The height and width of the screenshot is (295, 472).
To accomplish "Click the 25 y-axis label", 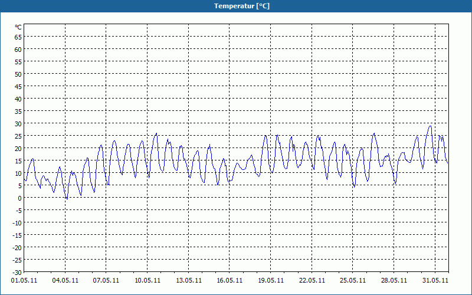I will [x=18, y=136].
